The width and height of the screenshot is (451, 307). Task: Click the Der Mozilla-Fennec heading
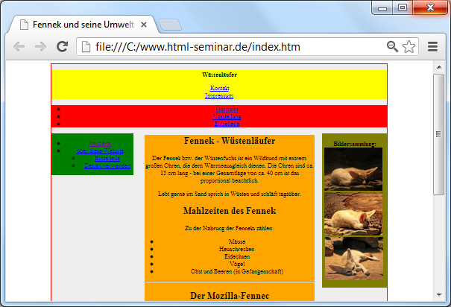click(x=230, y=296)
